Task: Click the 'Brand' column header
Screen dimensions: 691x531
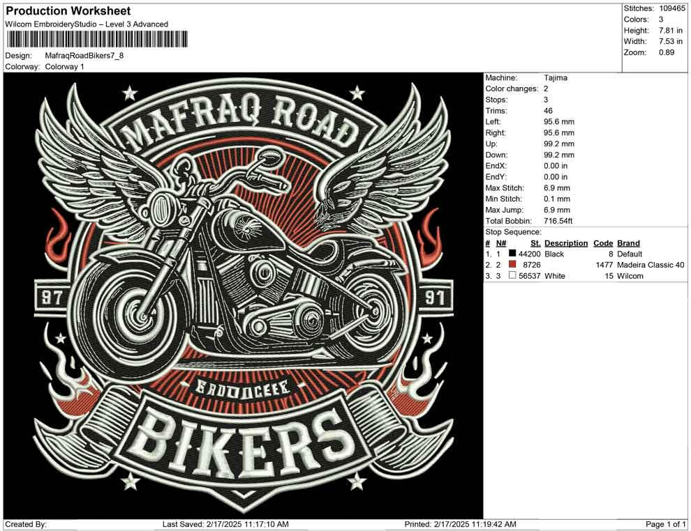Action: (x=628, y=243)
